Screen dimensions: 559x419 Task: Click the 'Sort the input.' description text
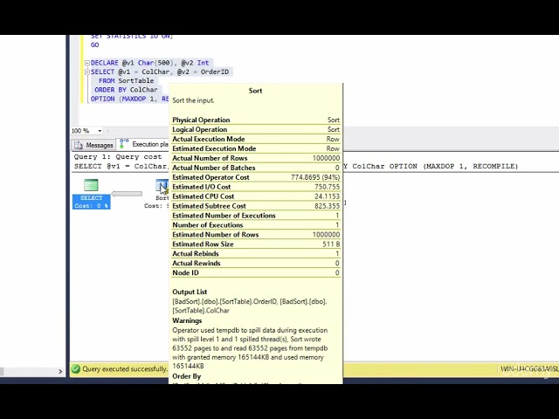(x=193, y=100)
